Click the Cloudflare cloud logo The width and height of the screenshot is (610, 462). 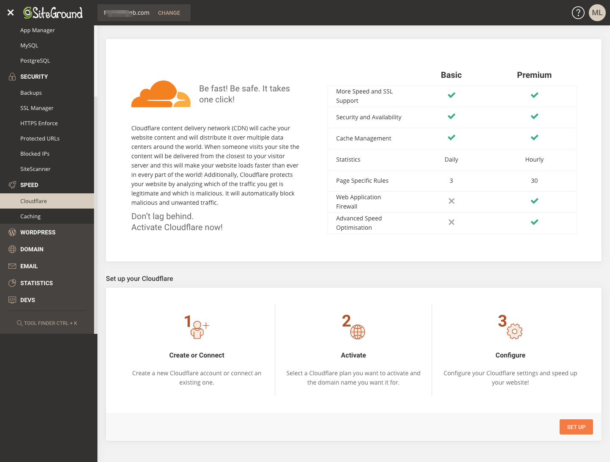(x=161, y=94)
